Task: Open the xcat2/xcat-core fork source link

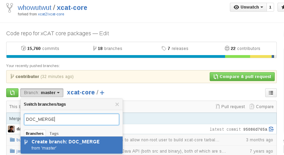Action: click(51, 14)
